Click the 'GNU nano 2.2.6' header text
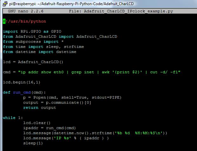This screenshot has height=151, width=197. 26,11
